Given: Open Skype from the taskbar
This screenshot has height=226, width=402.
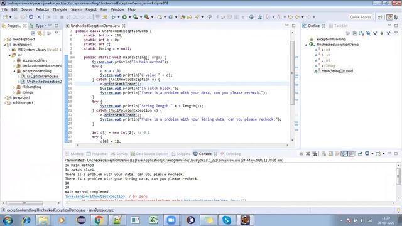Looking at the screenshot, I should (227, 220).
